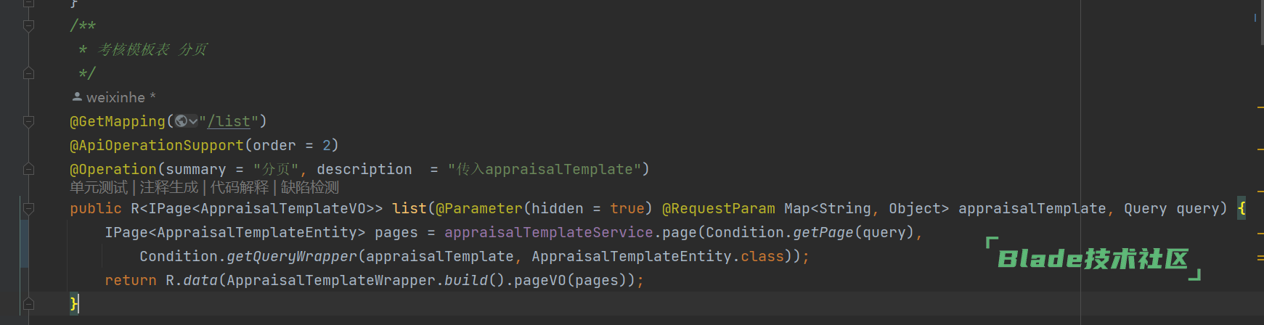Screen dimensions: 1264x325
Task: Click the author icon next to weixinhe
Action: pyautogui.click(x=77, y=96)
